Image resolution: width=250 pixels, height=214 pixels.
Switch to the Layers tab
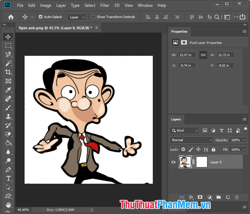[x=176, y=119]
